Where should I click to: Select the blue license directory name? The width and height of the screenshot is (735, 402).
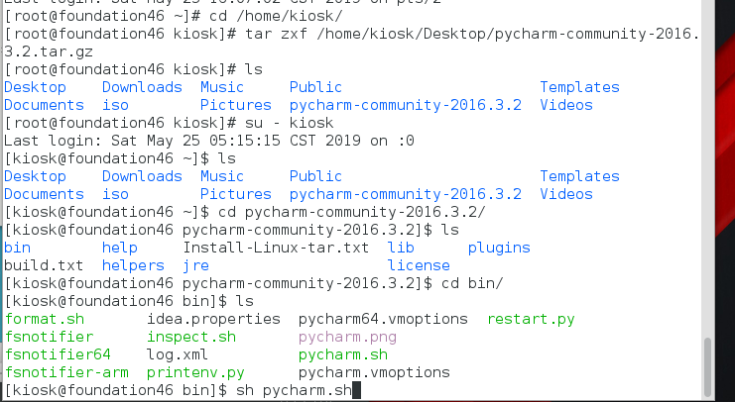point(419,265)
